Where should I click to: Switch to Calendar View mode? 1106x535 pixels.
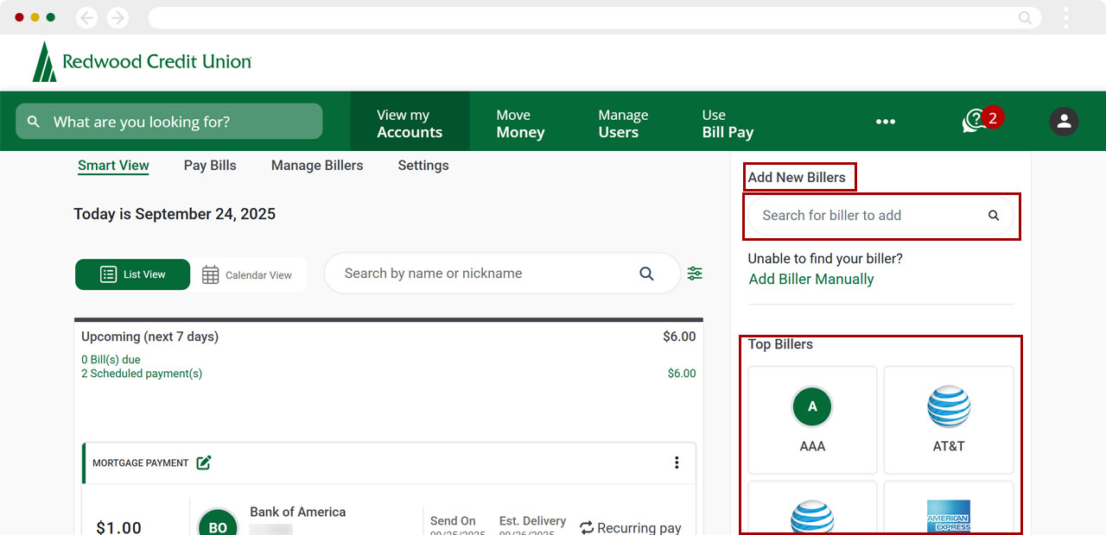pyautogui.click(x=249, y=274)
